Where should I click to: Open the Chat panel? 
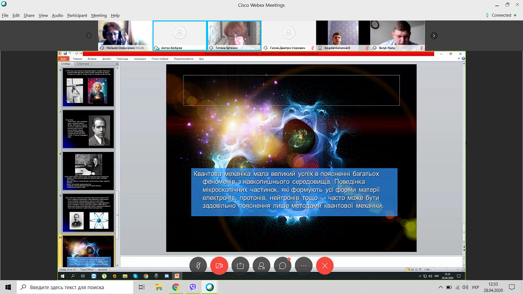pos(283,265)
